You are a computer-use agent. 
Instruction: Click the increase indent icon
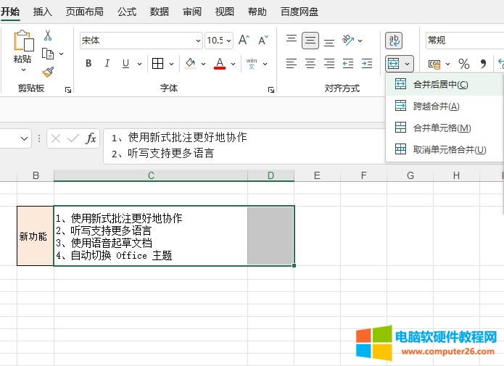tap(367, 64)
